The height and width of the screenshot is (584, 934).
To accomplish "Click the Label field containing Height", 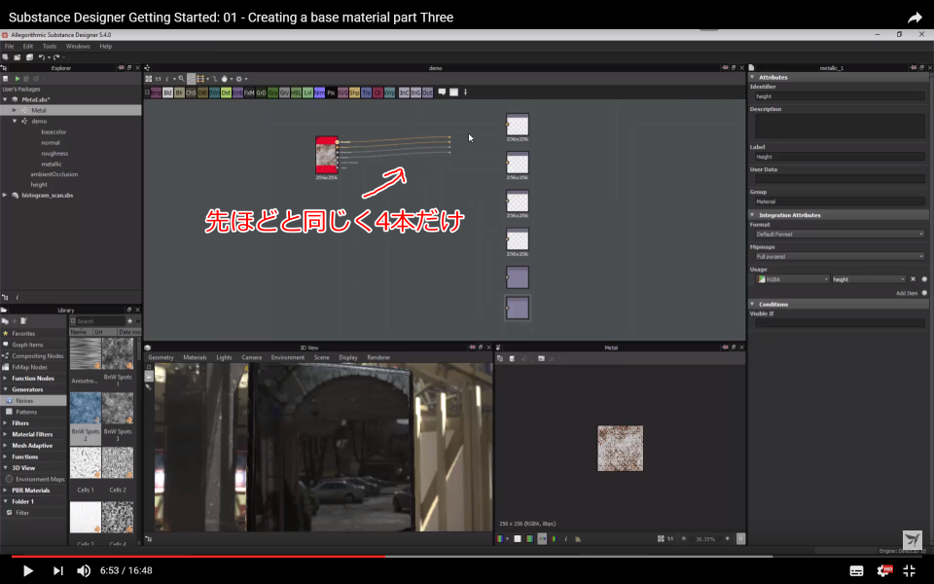I will (x=840, y=157).
